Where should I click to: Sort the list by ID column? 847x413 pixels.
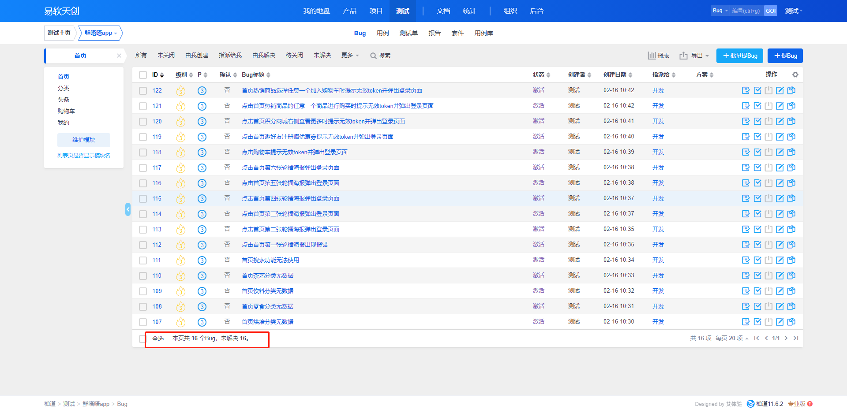coord(158,74)
